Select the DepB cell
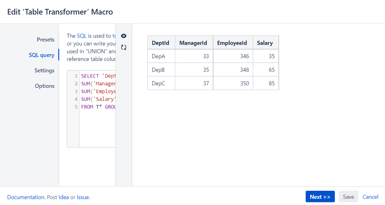This screenshot has height=205, width=385. pyautogui.click(x=161, y=70)
